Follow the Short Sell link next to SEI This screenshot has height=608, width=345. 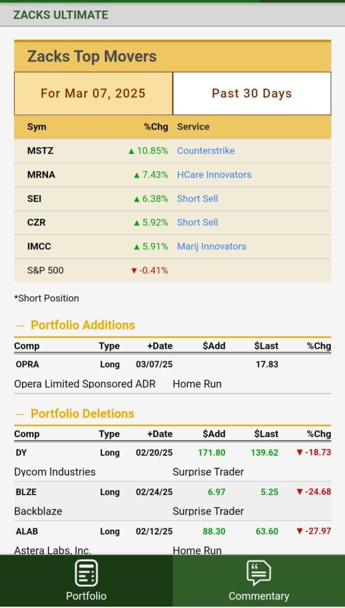pos(197,198)
